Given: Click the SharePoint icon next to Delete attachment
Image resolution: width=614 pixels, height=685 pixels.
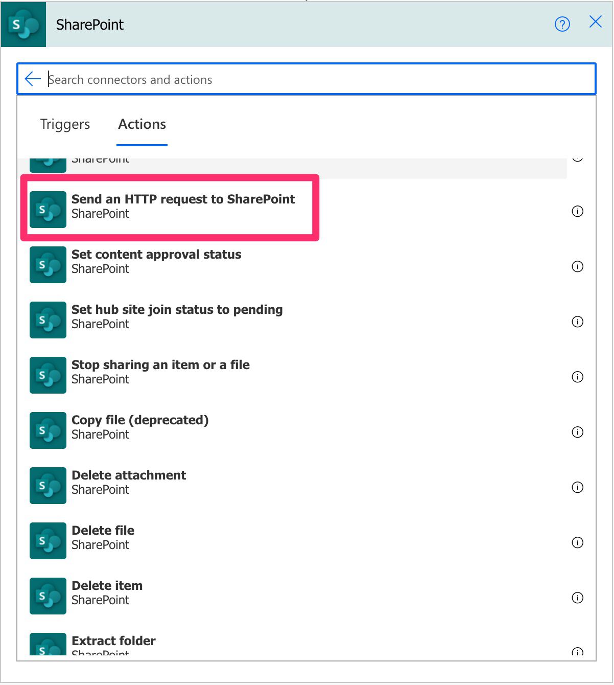Looking at the screenshot, I should coord(48,485).
